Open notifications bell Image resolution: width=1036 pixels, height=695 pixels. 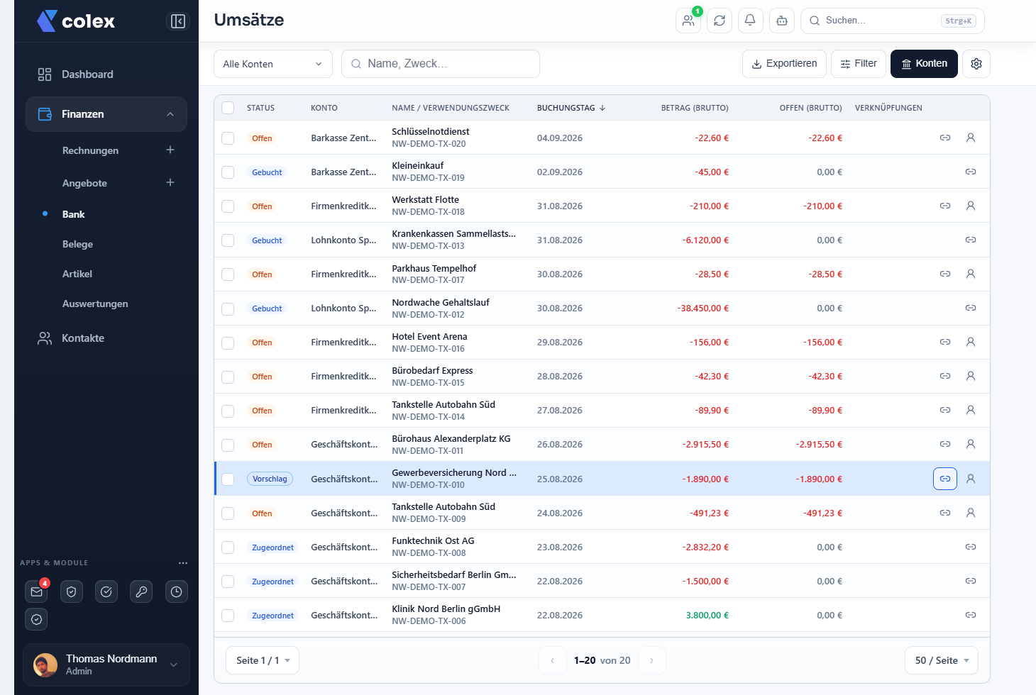(x=750, y=21)
